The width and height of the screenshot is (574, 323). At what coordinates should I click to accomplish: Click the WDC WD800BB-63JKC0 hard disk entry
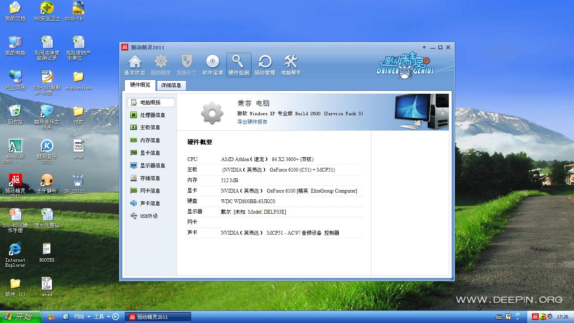[x=248, y=201]
